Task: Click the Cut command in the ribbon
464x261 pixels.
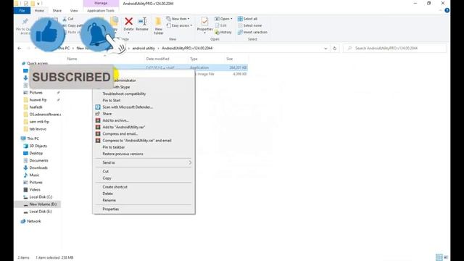Action: click(68, 19)
